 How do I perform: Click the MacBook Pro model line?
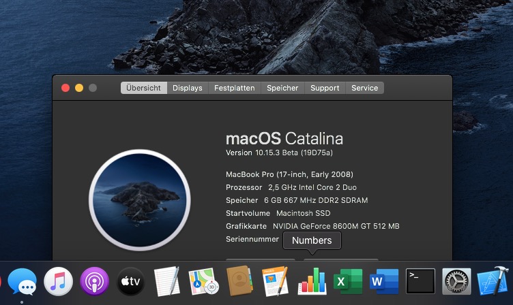pyautogui.click(x=289, y=174)
